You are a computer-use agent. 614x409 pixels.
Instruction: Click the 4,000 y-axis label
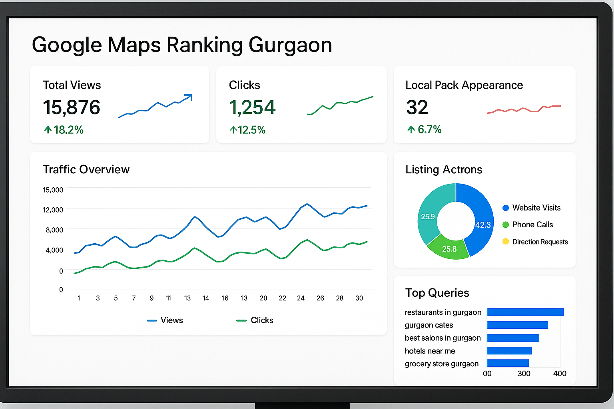point(54,250)
